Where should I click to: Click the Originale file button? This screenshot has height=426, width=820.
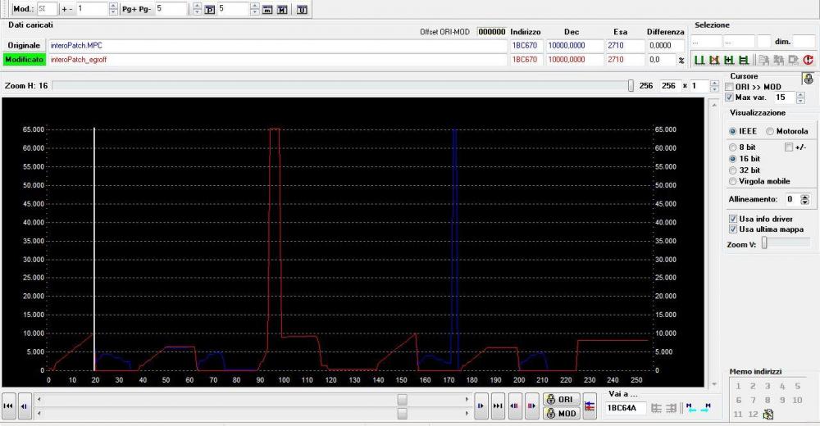(x=25, y=46)
